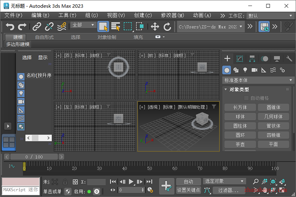The height and width of the screenshot is (197, 296).
Task: Select the Helpers category in Create panel
Action: [x=263, y=70]
